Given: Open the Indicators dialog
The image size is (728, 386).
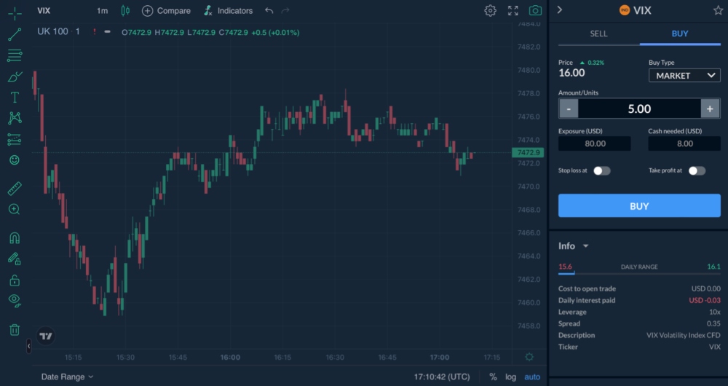Looking at the screenshot, I should pyautogui.click(x=229, y=11).
